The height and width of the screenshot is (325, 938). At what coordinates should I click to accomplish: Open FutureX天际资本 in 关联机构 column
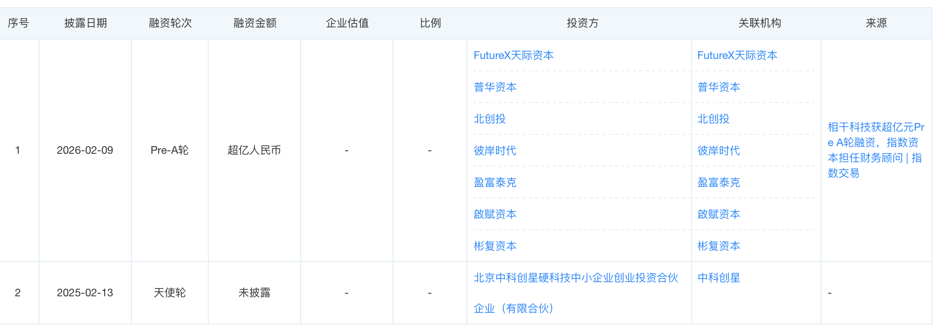click(x=737, y=55)
